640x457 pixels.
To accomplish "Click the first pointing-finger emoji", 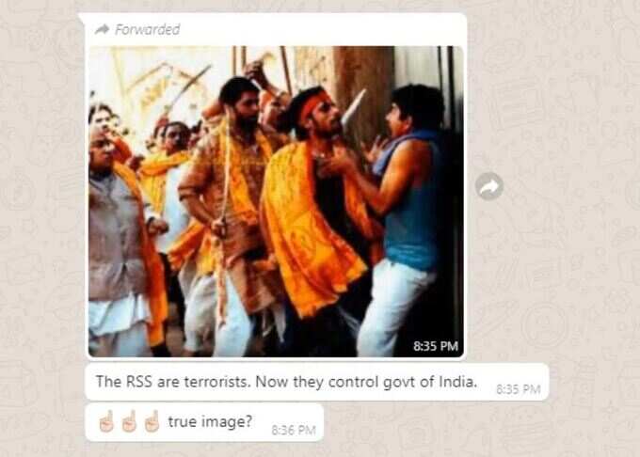I will 105,421.
